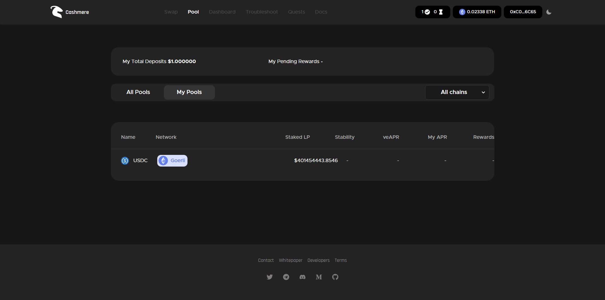Open the Troubleshoot page

tap(262, 12)
